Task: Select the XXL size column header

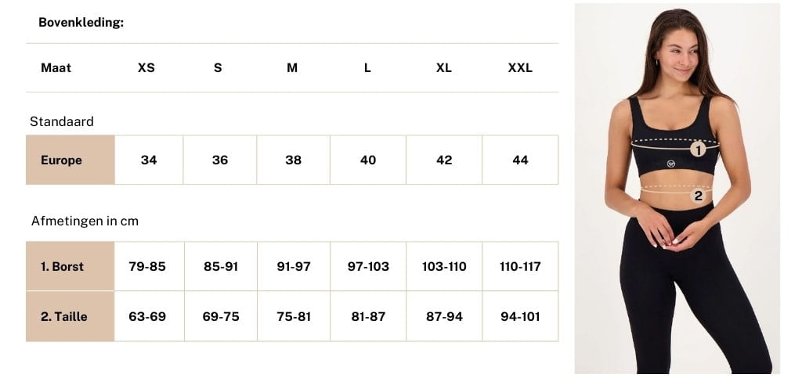Action: [520, 68]
